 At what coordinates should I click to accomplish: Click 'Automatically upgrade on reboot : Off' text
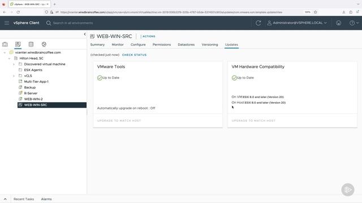pos(126,108)
